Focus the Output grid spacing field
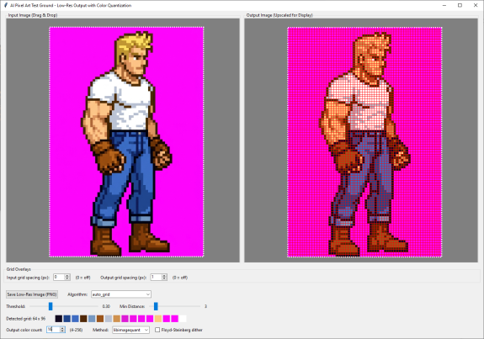The height and width of the screenshot is (339, 484). pyautogui.click(x=156, y=277)
